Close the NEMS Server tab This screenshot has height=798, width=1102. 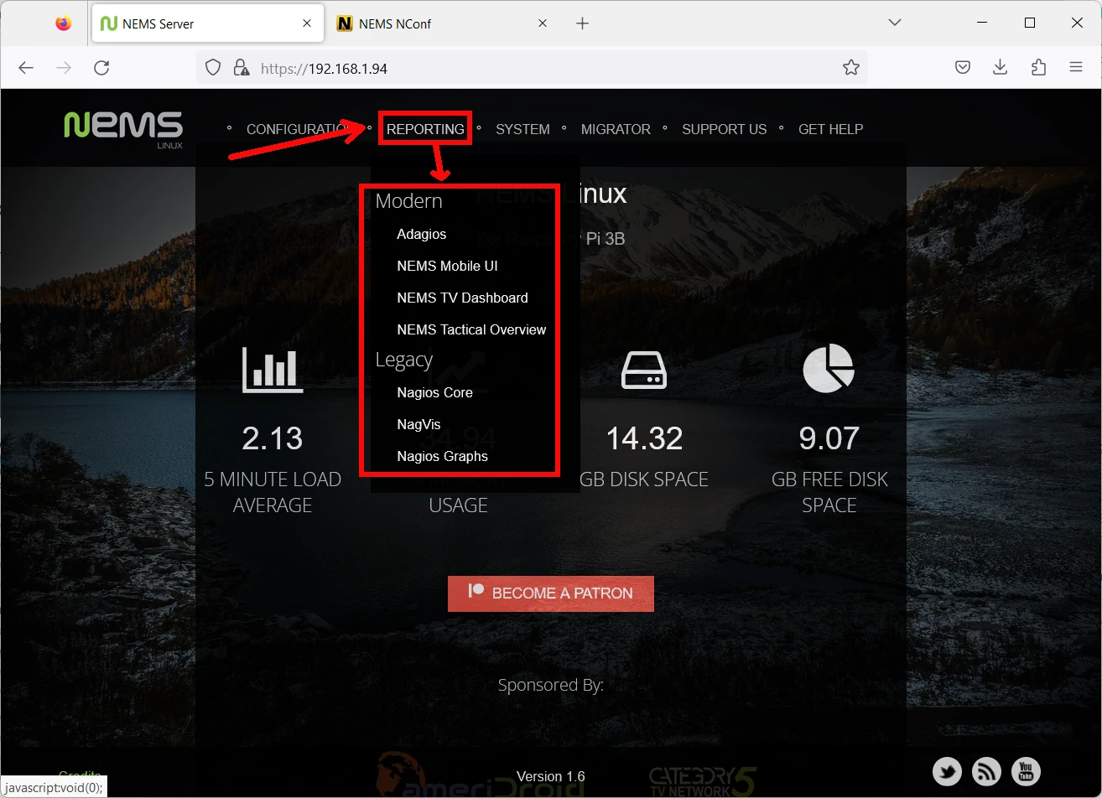307,23
